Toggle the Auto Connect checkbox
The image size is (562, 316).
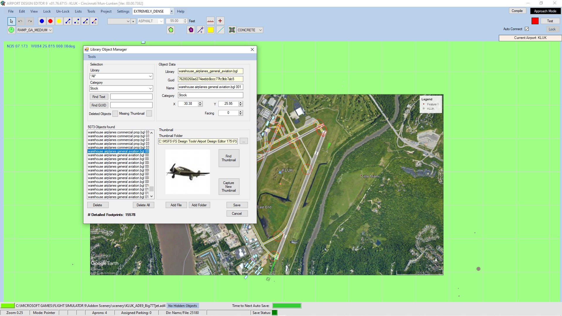527,29
